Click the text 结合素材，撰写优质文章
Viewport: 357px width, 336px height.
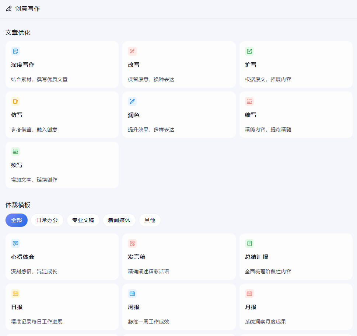[x=39, y=79]
